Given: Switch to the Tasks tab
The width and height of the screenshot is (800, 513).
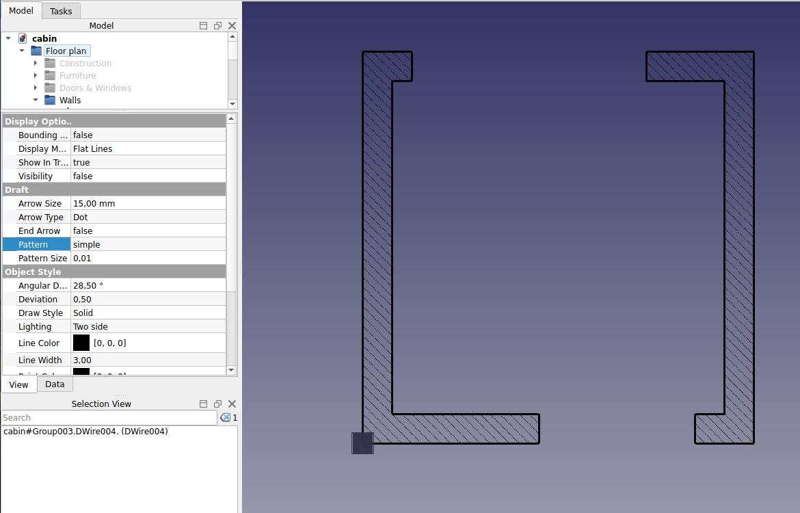Looking at the screenshot, I should coord(61,10).
